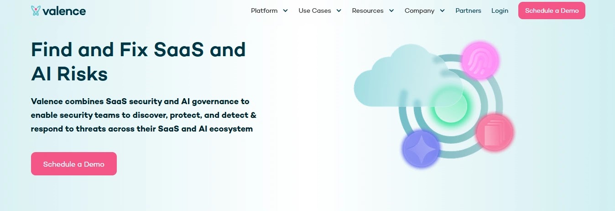This screenshot has width=615, height=211.
Task: Click the red documents icon
Action: pos(495,132)
